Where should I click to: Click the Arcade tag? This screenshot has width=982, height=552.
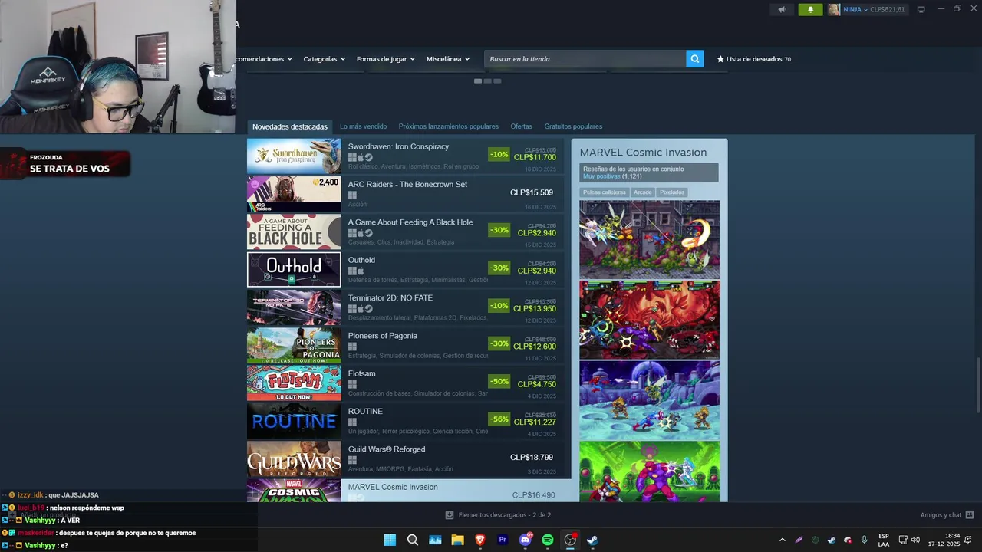click(x=642, y=192)
